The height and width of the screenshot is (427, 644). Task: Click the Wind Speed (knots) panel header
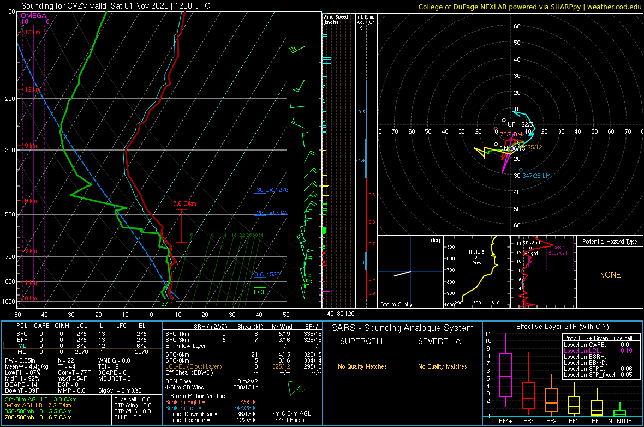[x=336, y=19]
